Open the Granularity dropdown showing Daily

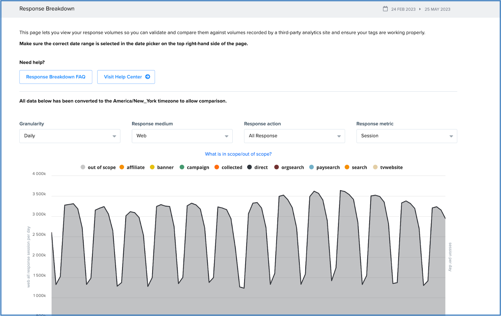click(x=70, y=136)
